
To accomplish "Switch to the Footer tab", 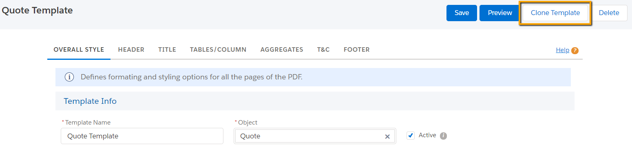I will click(357, 50).
